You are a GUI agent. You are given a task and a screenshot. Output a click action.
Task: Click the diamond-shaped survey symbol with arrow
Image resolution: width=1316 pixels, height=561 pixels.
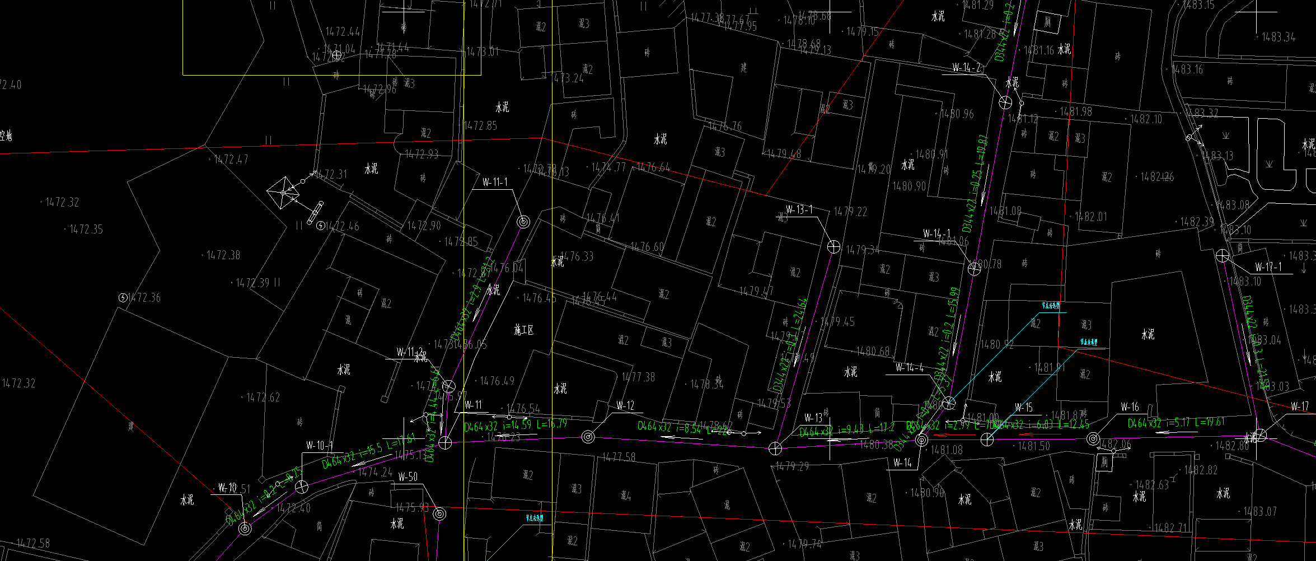283,193
